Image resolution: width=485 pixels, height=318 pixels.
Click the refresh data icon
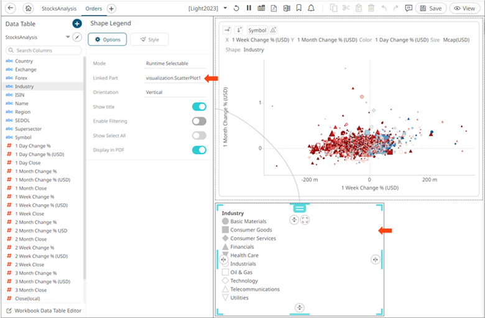236,9
